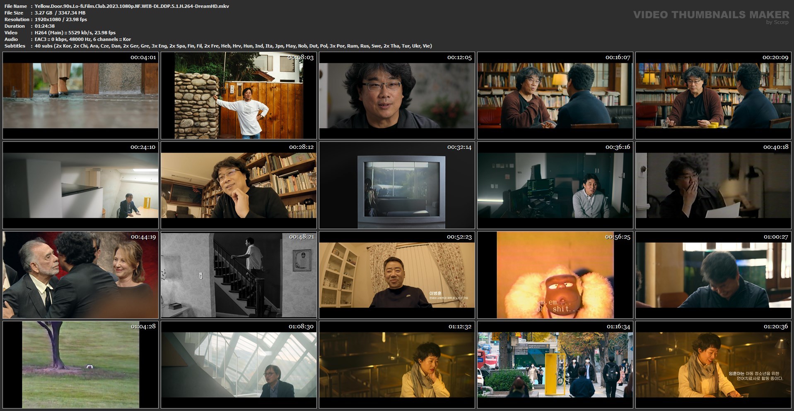794x411 pixels.
Task: Select the puppet animation frame 00:56:25
Action: pos(555,275)
